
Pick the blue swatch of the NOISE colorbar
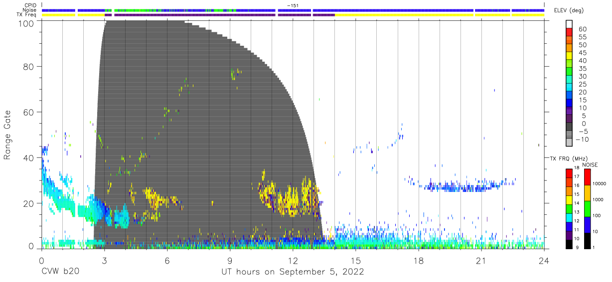click(x=587, y=225)
